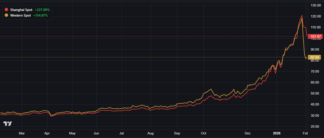
Task: Click the +154.87% change value
Action: (x=40, y=15)
